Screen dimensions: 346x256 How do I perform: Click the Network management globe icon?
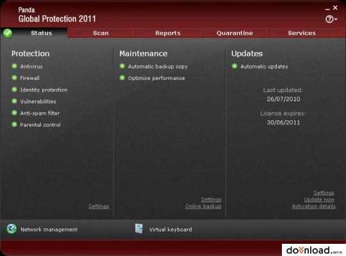click(12, 229)
